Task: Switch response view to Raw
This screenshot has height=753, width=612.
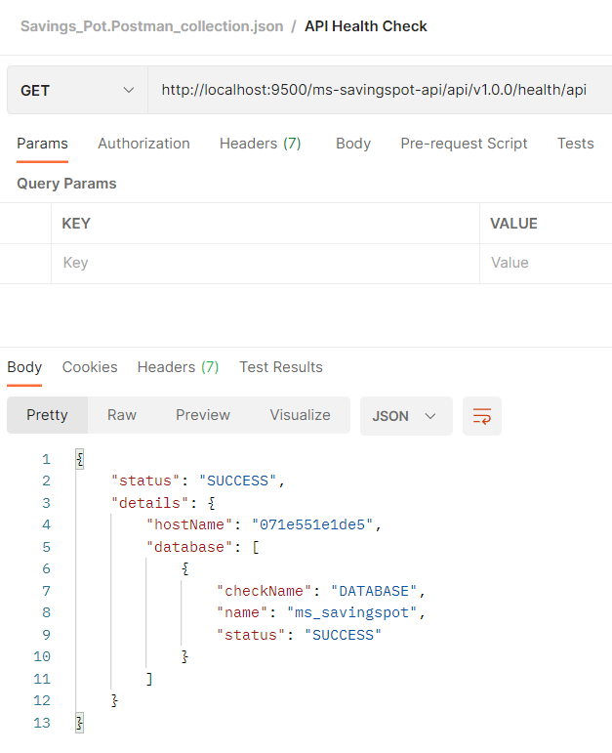Action: point(122,415)
